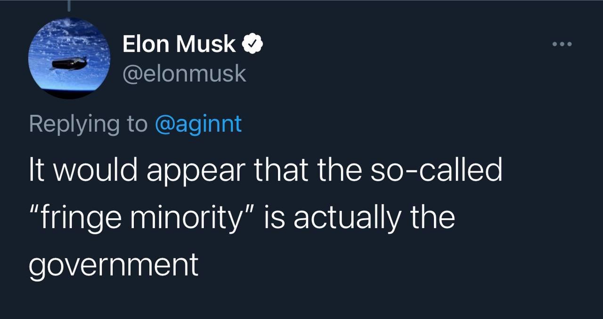Open the three-dot more options menu
This screenshot has height=319, width=603.
[x=562, y=45]
